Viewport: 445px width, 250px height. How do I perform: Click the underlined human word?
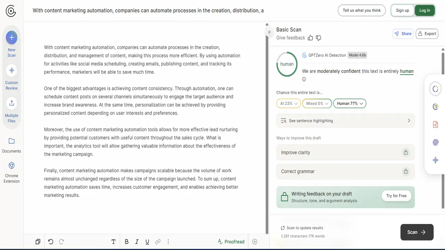click(x=407, y=71)
